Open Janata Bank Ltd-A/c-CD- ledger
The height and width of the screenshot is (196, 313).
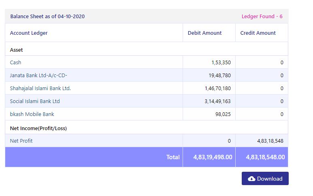tap(38, 75)
